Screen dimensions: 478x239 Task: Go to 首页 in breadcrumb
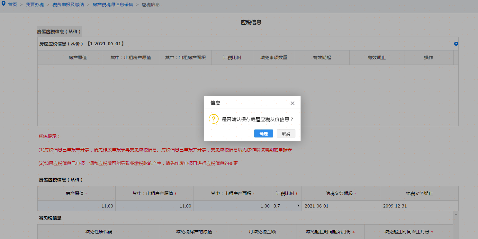coord(13,5)
